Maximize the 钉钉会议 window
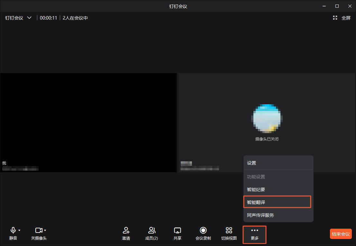Viewport: 356px width, 246px height. (337, 6)
